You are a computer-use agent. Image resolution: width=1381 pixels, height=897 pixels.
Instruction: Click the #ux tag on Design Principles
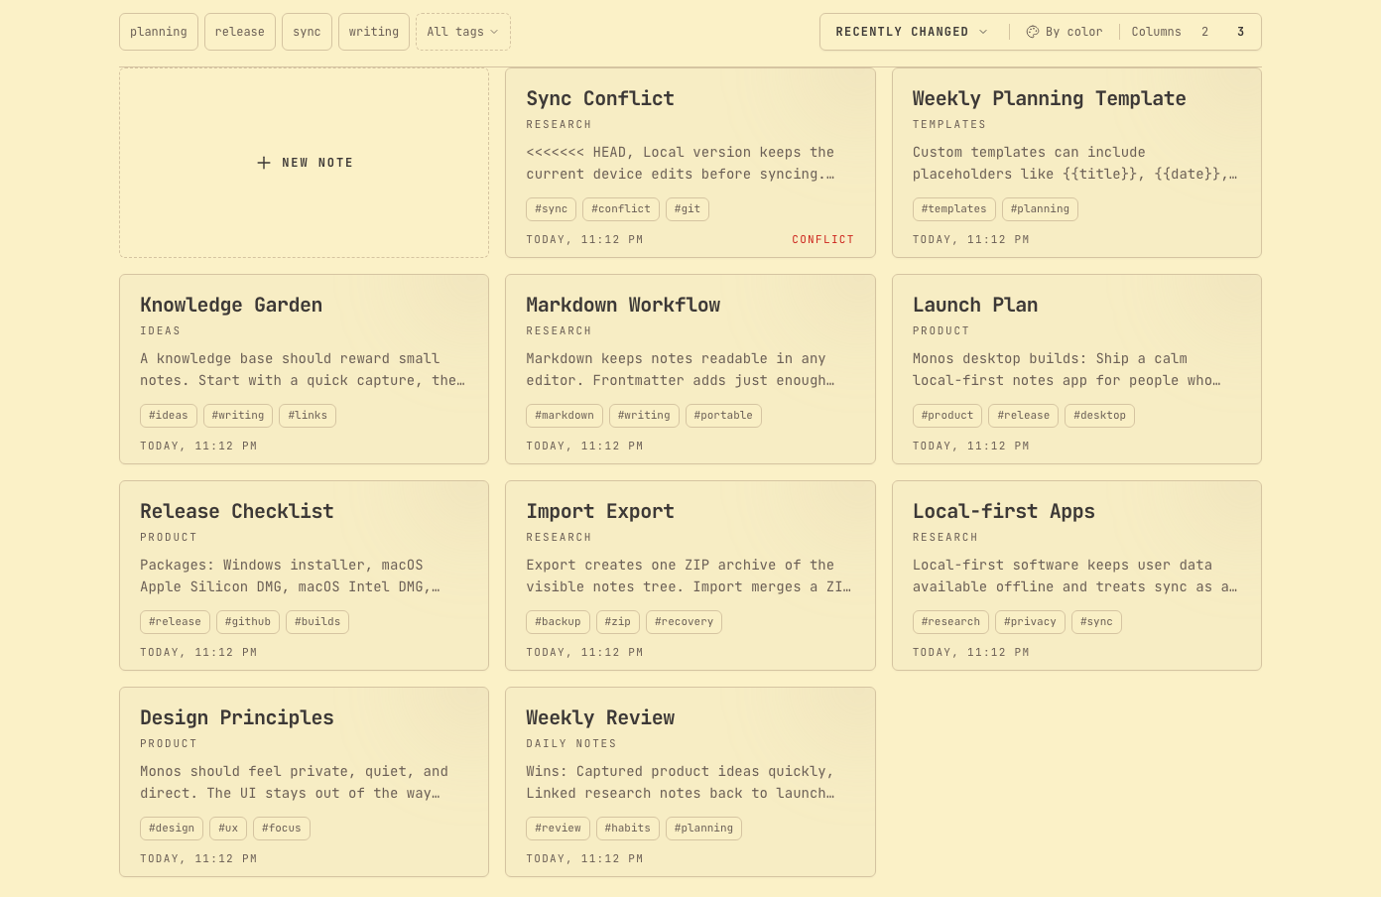click(228, 829)
